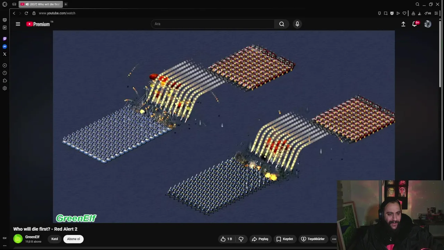The image size is (444, 250).
Task: Open YouTube notifications bell
Action: pos(415,24)
